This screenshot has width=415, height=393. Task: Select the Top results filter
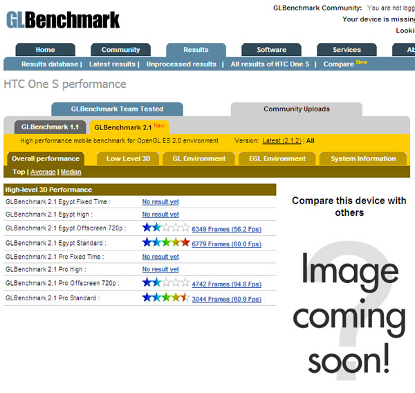point(19,172)
